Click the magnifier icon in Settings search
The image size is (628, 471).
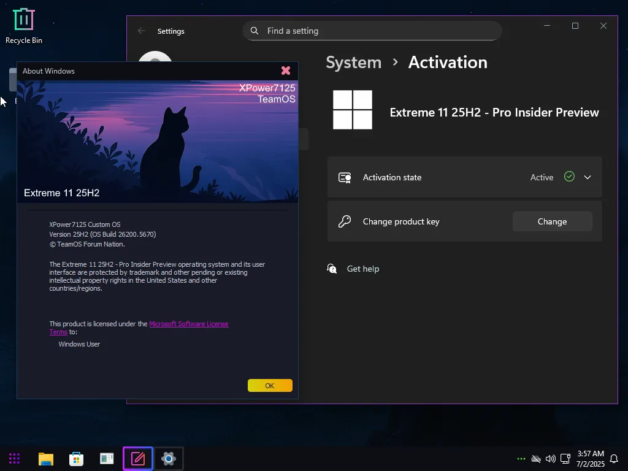(x=255, y=31)
